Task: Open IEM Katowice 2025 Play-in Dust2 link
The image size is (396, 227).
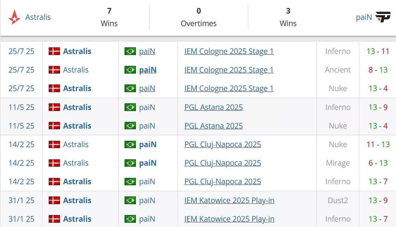Action: click(229, 200)
